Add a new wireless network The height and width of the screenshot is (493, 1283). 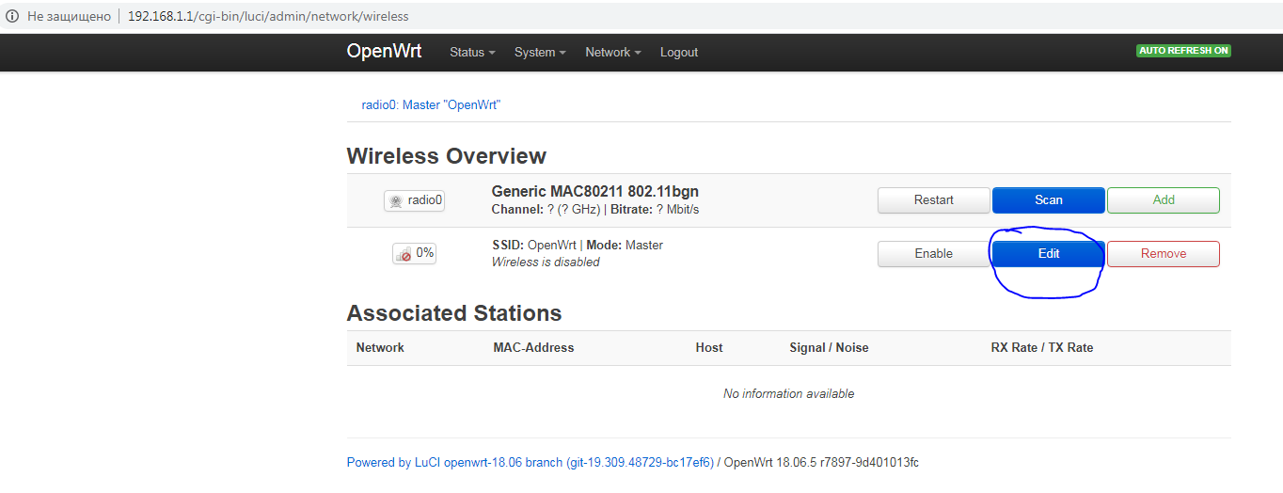1163,200
